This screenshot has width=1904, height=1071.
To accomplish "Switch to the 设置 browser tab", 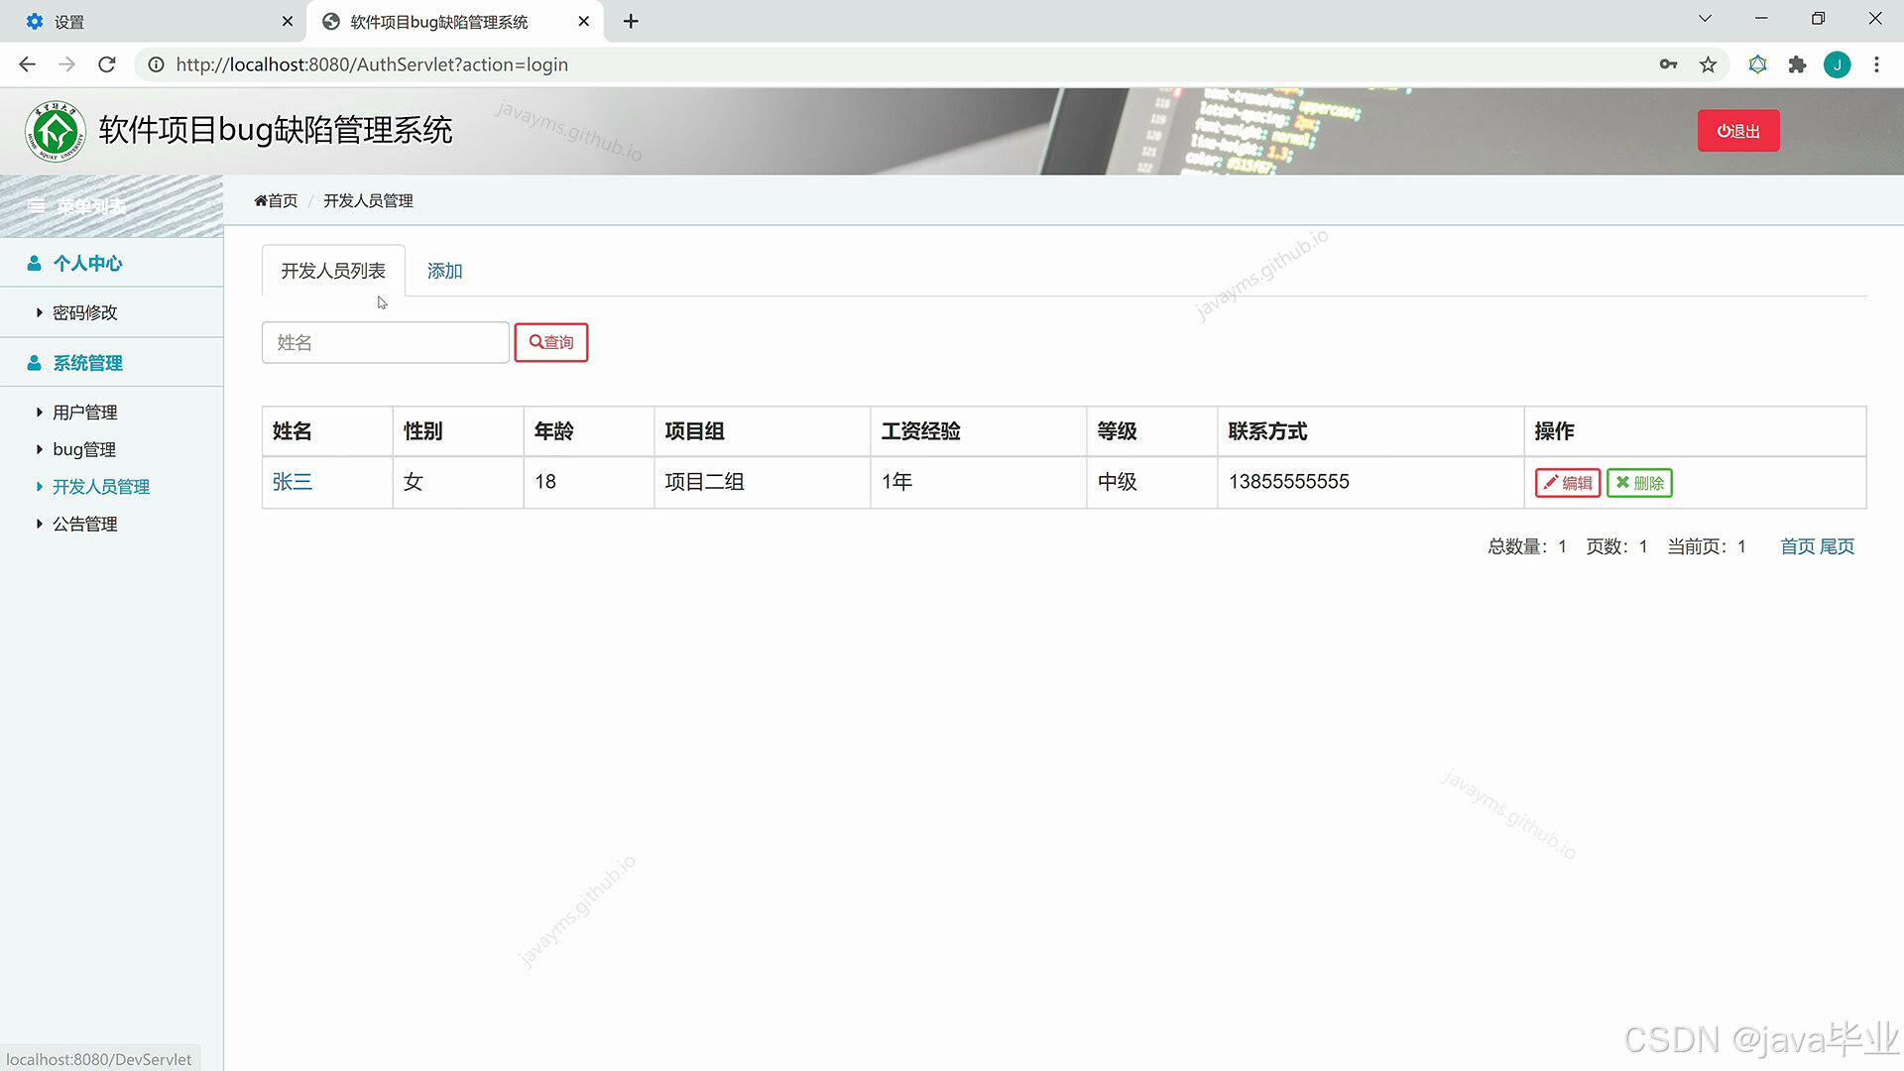I will (154, 21).
